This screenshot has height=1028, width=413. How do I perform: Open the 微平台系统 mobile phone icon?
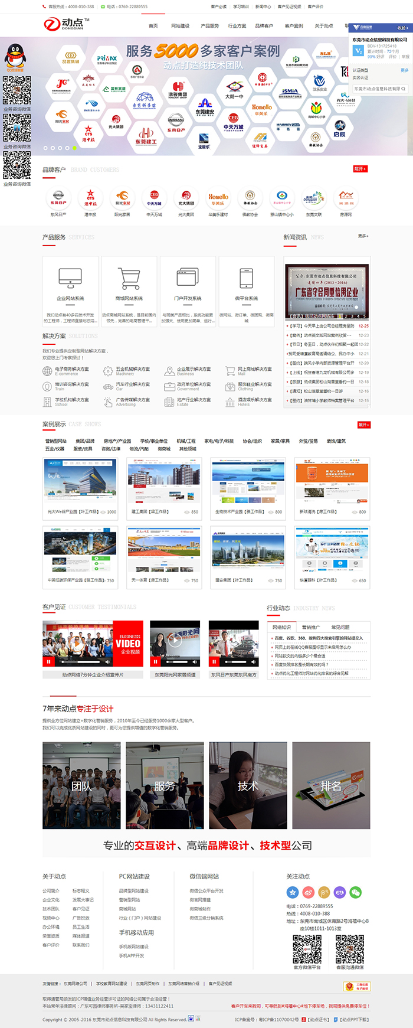click(x=246, y=277)
